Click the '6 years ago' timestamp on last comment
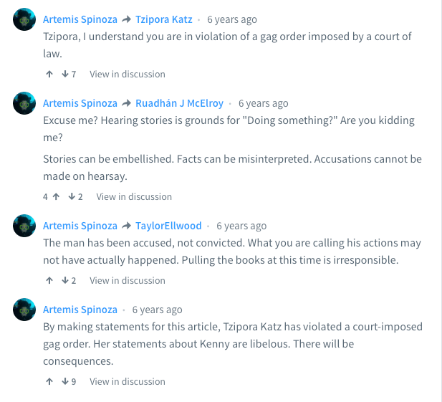The width and height of the screenshot is (442, 402). pyautogui.click(x=157, y=310)
